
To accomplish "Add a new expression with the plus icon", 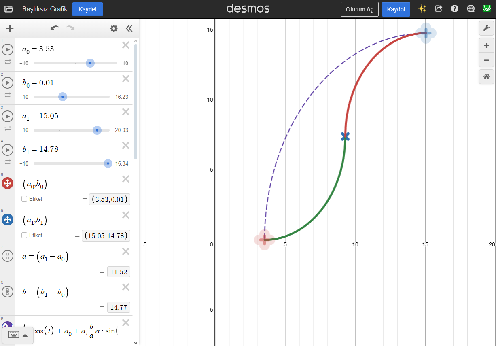I will 10,28.
